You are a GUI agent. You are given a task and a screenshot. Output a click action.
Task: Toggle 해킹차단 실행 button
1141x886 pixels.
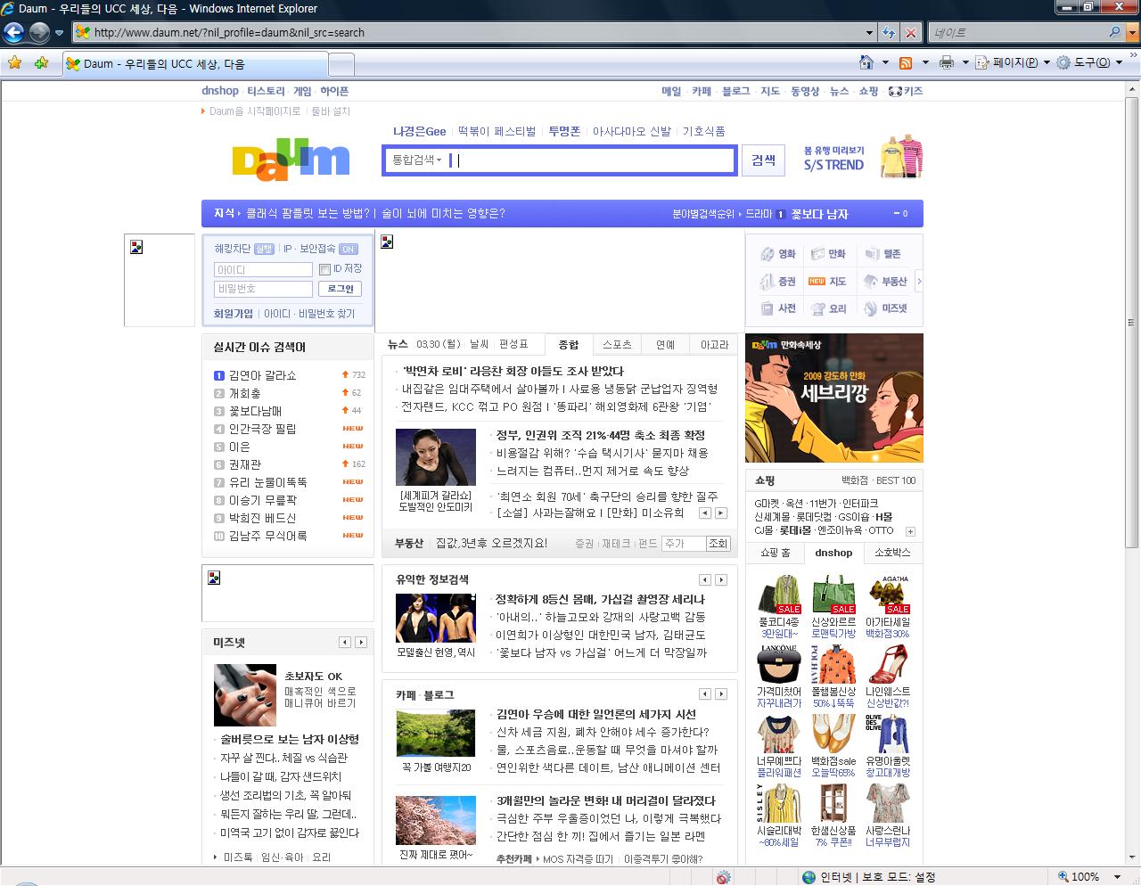coord(264,250)
